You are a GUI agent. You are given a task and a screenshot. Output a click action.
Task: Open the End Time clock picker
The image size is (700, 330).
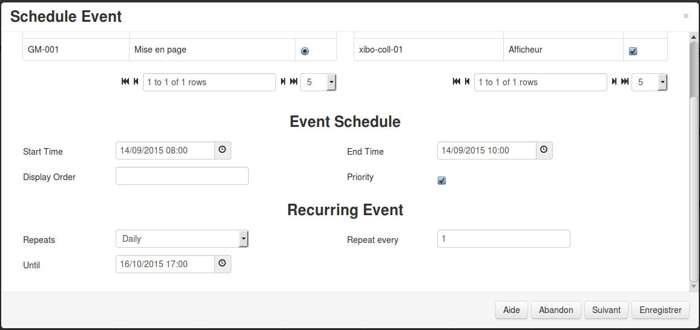pyautogui.click(x=544, y=150)
